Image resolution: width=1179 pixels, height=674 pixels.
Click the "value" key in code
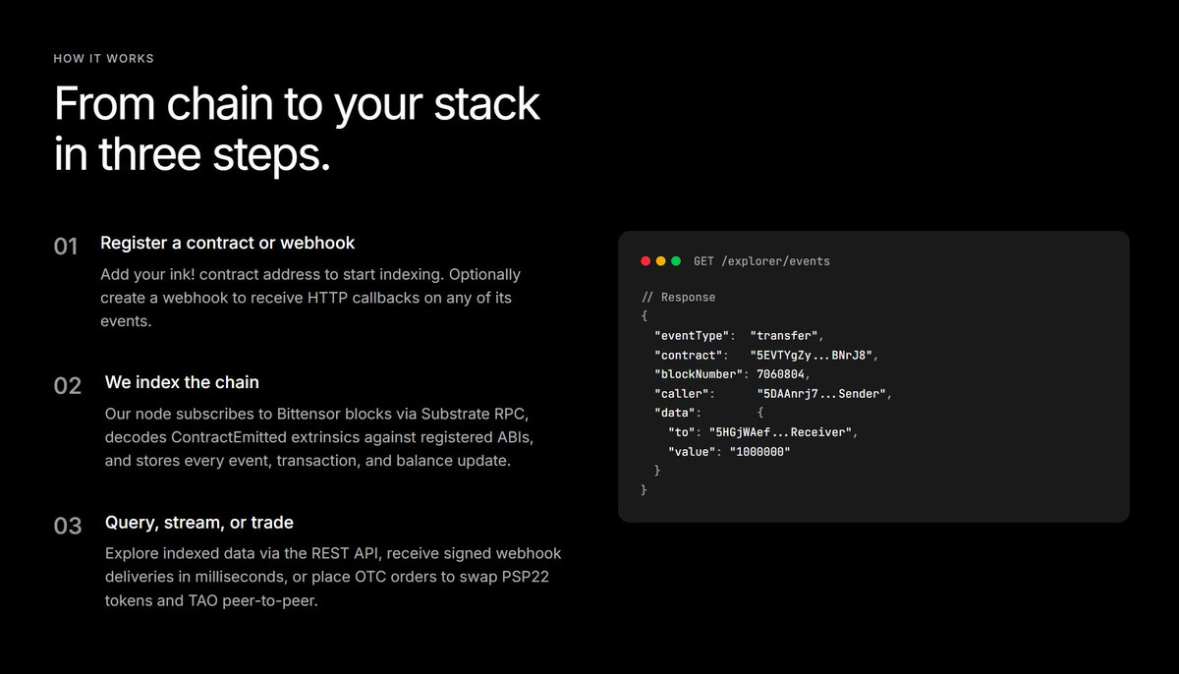click(694, 451)
